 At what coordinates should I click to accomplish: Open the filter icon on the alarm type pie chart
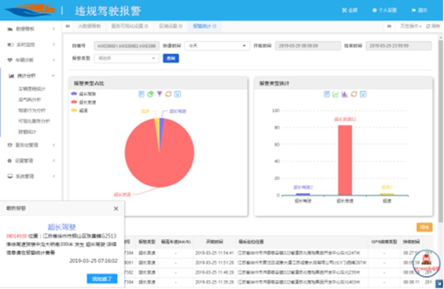point(160,94)
